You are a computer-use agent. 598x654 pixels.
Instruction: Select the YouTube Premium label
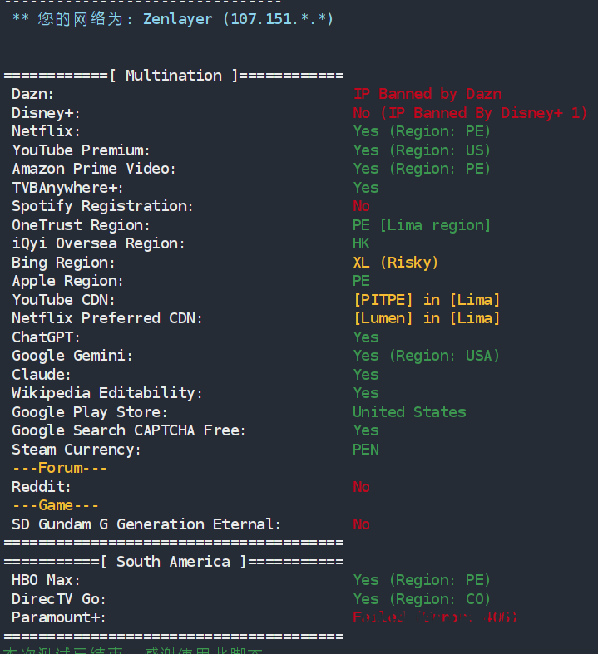pyautogui.click(x=81, y=150)
